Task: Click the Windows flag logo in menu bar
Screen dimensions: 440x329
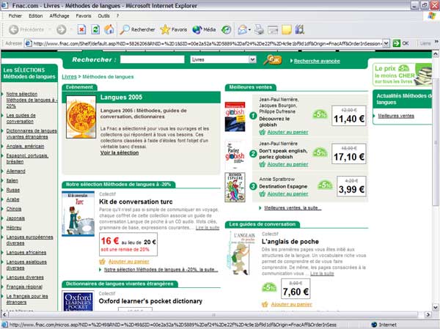Action: pyautogui.click(x=432, y=15)
